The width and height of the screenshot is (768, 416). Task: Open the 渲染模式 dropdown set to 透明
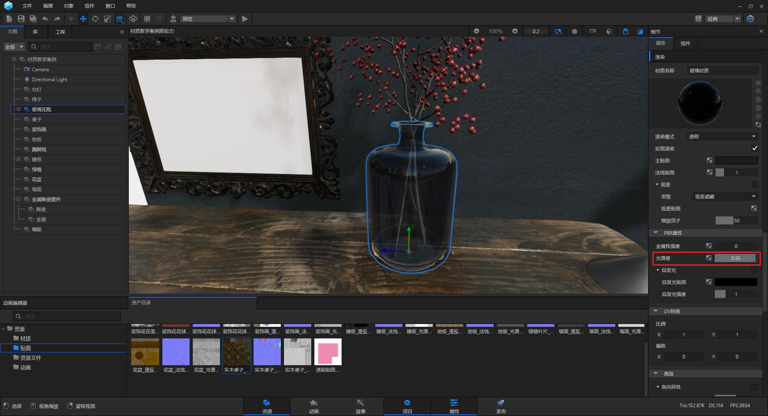722,136
